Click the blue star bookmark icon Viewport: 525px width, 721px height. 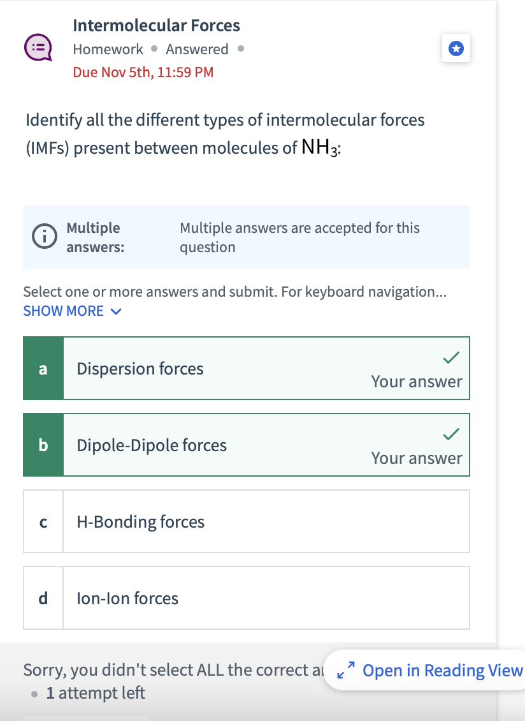(x=456, y=48)
